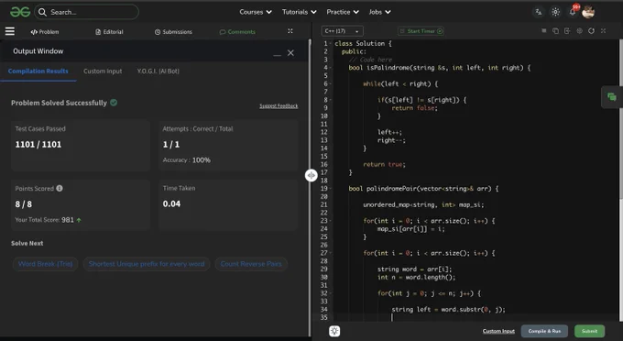
Task: Close the Output Window with X
Action: click(290, 53)
